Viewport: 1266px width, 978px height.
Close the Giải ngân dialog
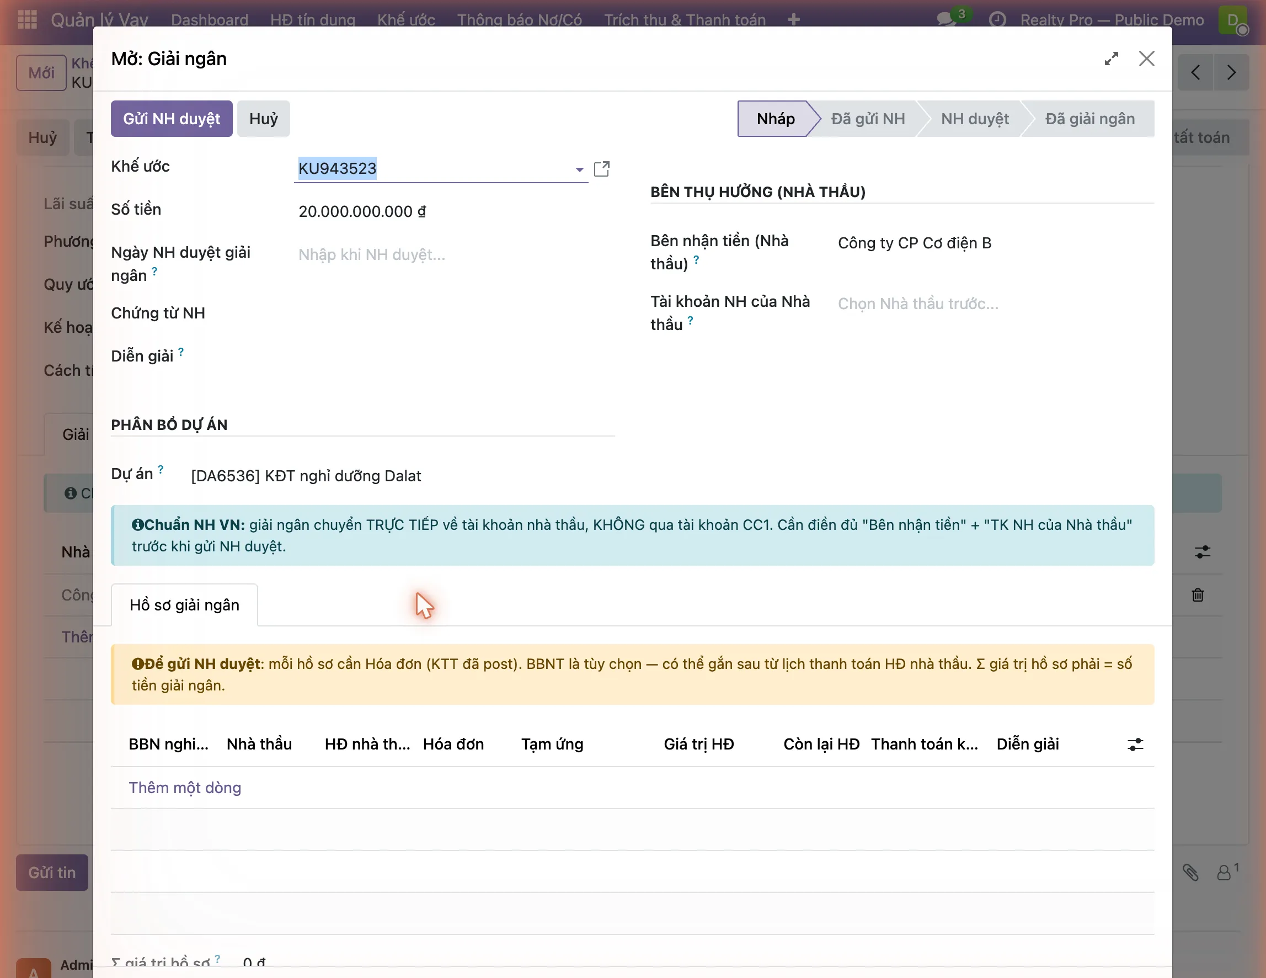tap(1147, 59)
